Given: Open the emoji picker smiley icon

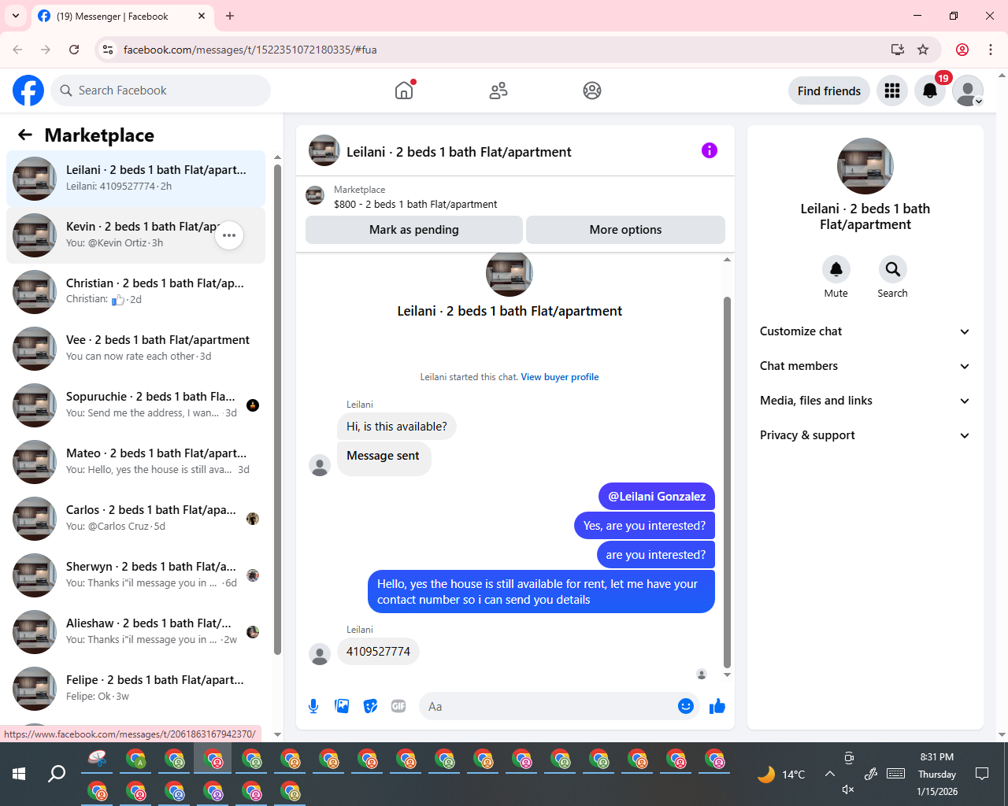Looking at the screenshot, I should coord(686,706).
